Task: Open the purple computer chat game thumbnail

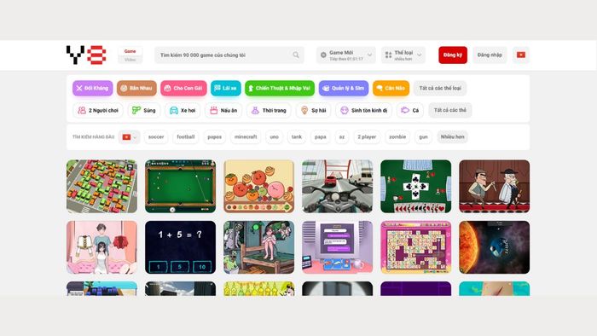Action: 338,247
